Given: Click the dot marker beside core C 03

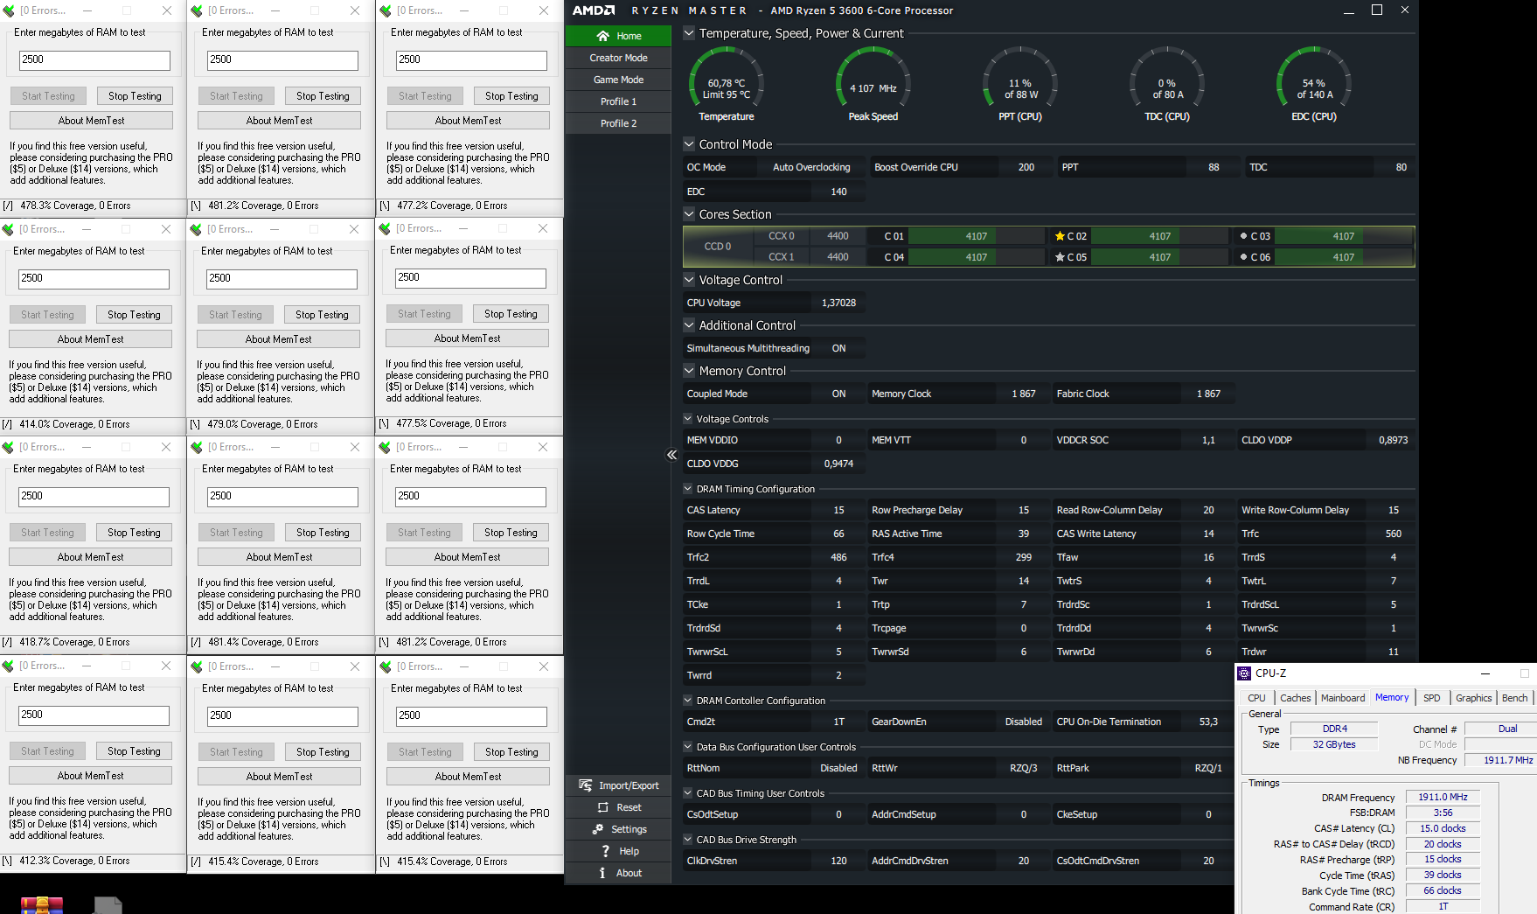Looking at the screenshot, I should click(x=1243, y=236).
